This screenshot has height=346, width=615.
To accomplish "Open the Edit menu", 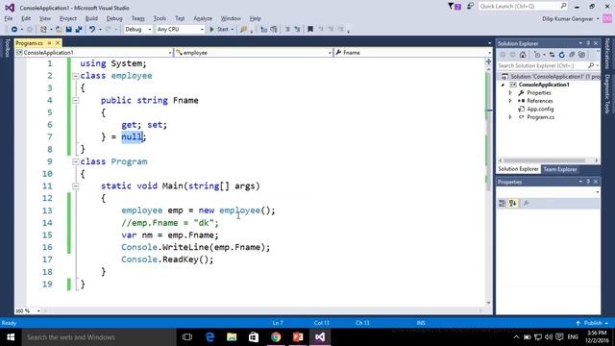I will (x=26, y=18).
